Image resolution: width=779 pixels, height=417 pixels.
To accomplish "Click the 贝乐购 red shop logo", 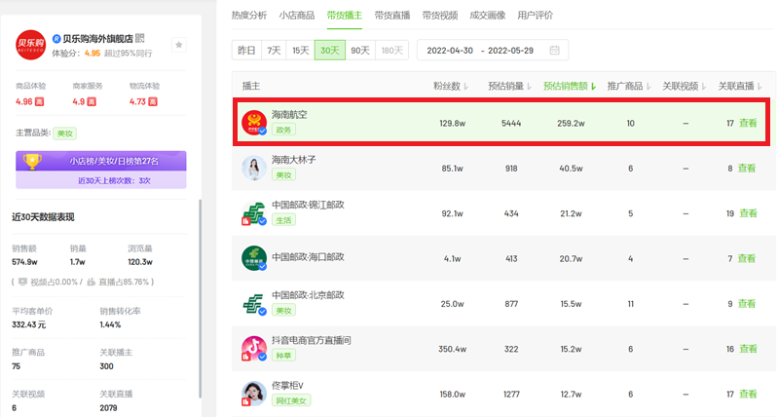I will (x=30, y=45).
